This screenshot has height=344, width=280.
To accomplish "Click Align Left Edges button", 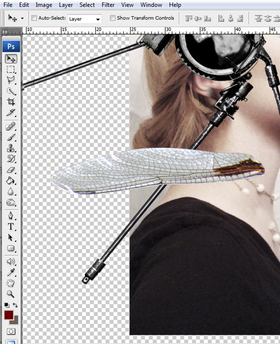I will click(221, 19).
